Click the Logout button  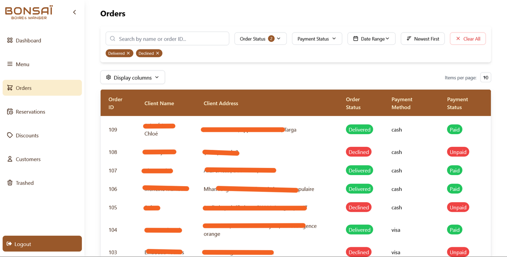click(x=42, y=244)
